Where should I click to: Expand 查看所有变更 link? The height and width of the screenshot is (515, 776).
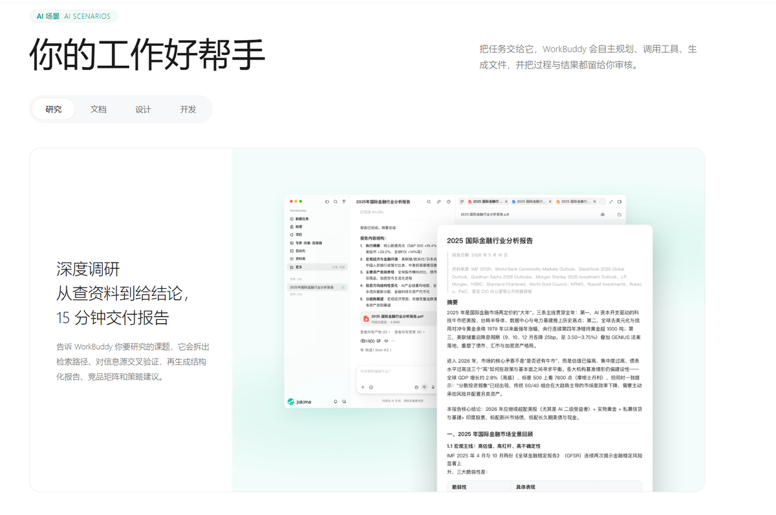coord(409,332)
